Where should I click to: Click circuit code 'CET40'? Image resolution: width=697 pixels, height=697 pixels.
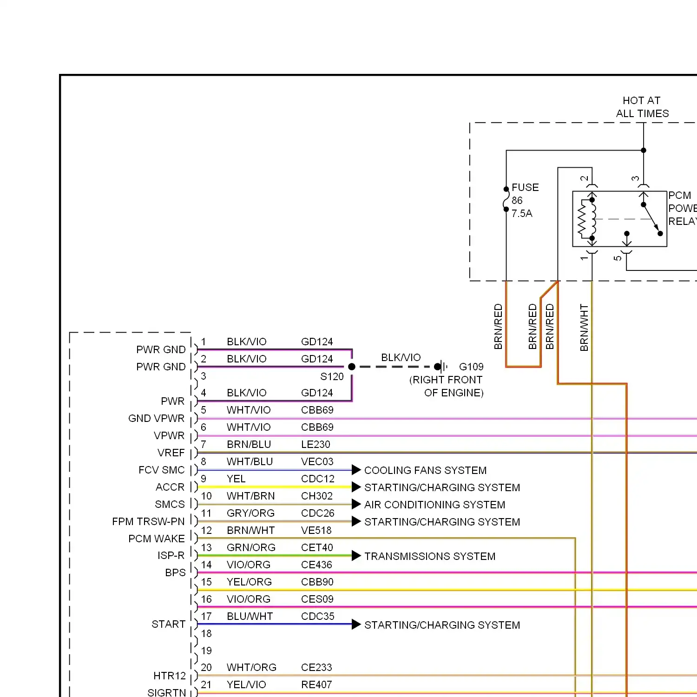pos(317,547)
